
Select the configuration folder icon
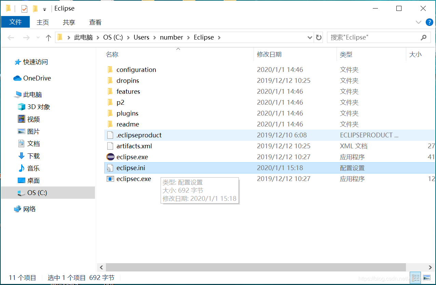pyautogui.click(x=110, y=70)
